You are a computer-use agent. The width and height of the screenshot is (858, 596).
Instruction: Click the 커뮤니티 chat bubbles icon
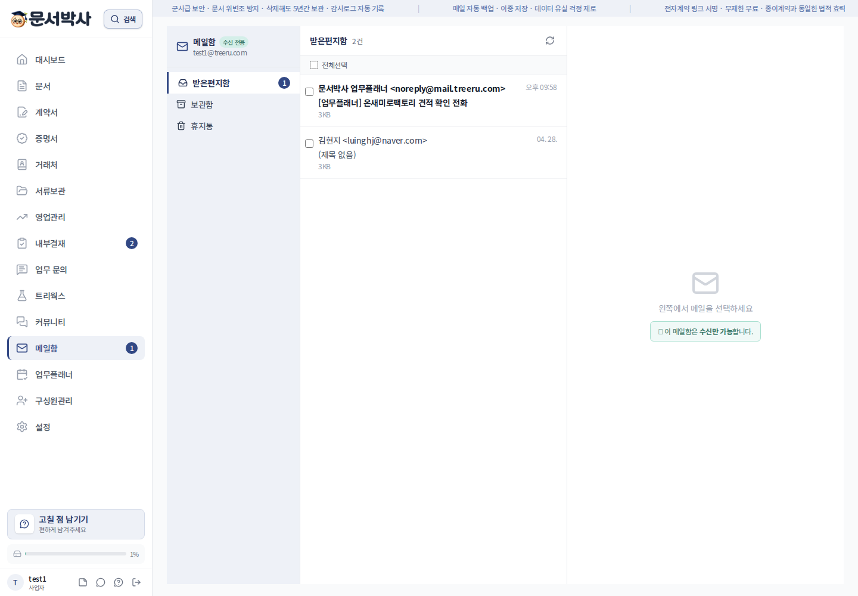point(22,322)
